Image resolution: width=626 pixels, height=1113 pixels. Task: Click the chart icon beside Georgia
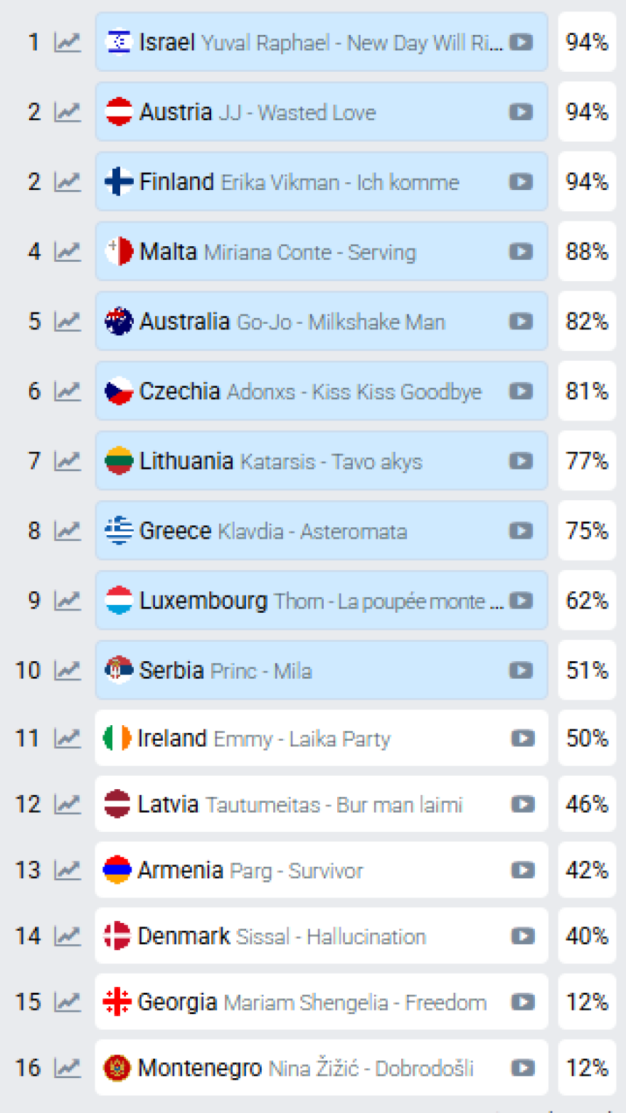point(68,1002)
